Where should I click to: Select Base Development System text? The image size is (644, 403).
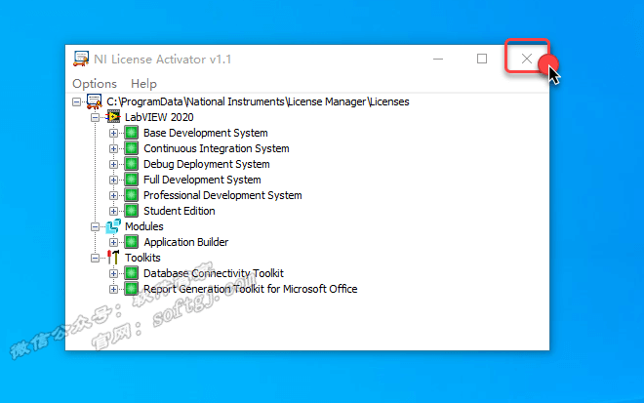(x=205, y=133)
